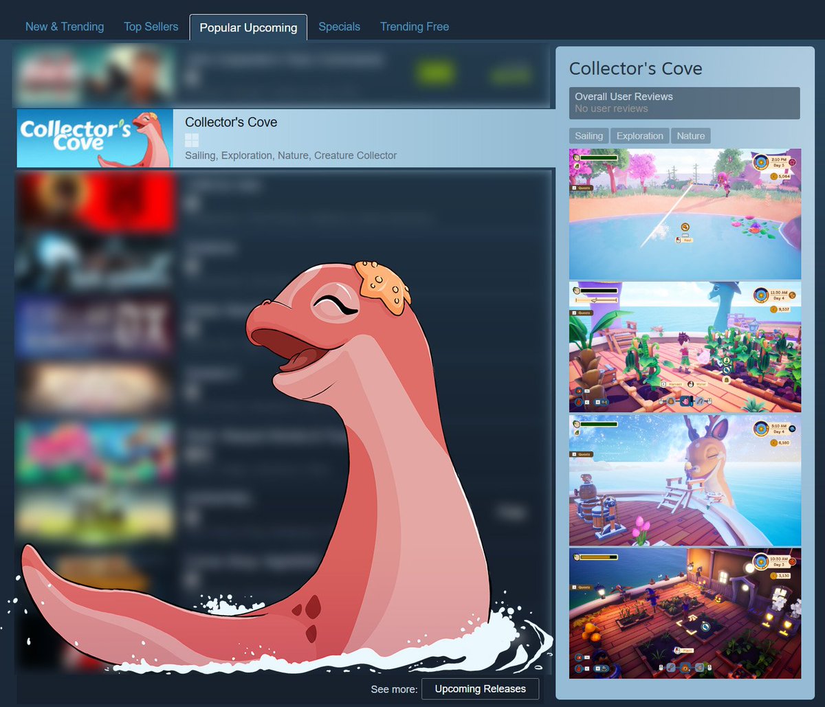
Task: Select the Sailing tag in the preview panel
Action: pos(589,136)
